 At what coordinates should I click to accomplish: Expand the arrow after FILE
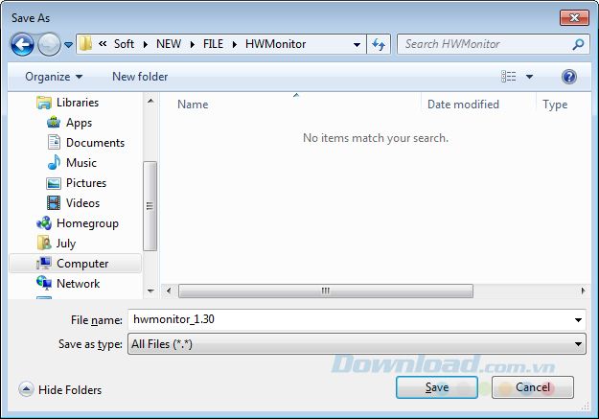pyautogui.click(x=235, y=44)
